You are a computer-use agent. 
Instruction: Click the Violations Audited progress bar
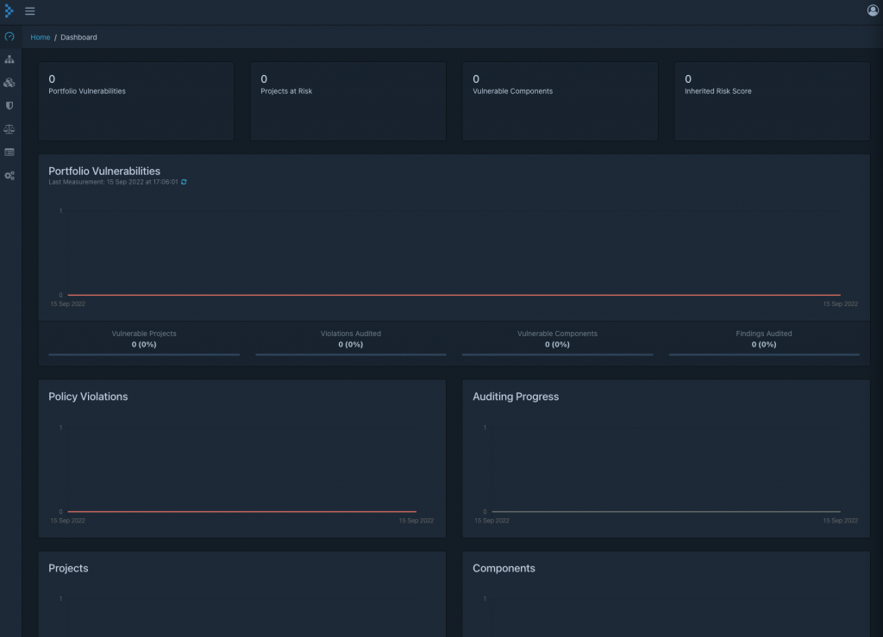[x=351, y=354]
